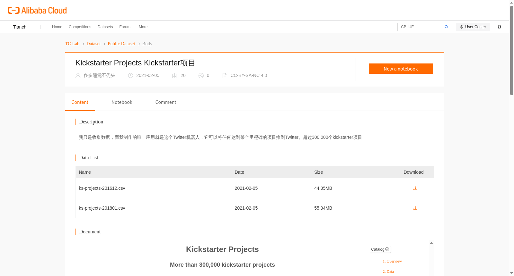The image size is (514, 276).
Task: Click the author avatar icon
Action: tap(78, 76)
